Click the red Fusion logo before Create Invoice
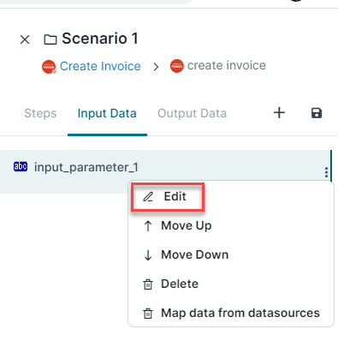The height and width of the screenshot is (347, 338). [49, 67]
